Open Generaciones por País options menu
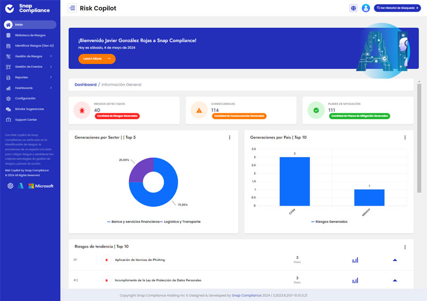Viewport: 427px width, 301px height. [x=405, y=137]
